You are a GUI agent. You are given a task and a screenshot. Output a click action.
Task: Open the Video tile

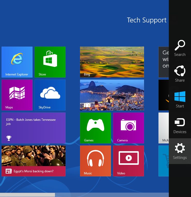coord(129,161)
